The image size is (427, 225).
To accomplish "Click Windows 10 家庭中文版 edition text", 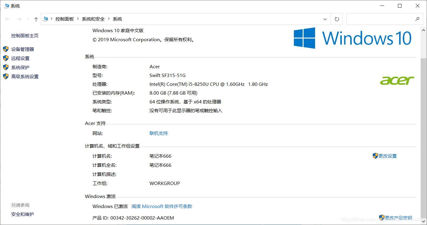I will click(x=118, y=30).
